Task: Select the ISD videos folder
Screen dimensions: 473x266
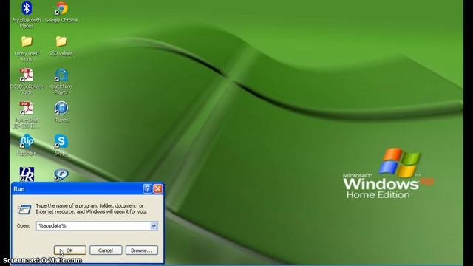Action: (x=61, y=46)
